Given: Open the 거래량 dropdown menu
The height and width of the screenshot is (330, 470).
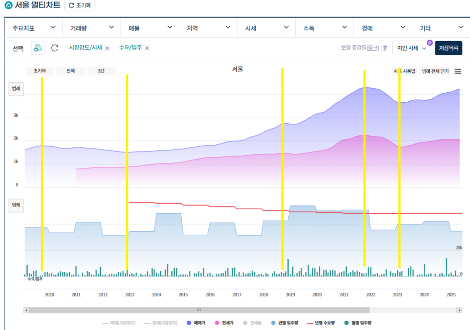Looking at the screenshot, I should tap(92, 28).
